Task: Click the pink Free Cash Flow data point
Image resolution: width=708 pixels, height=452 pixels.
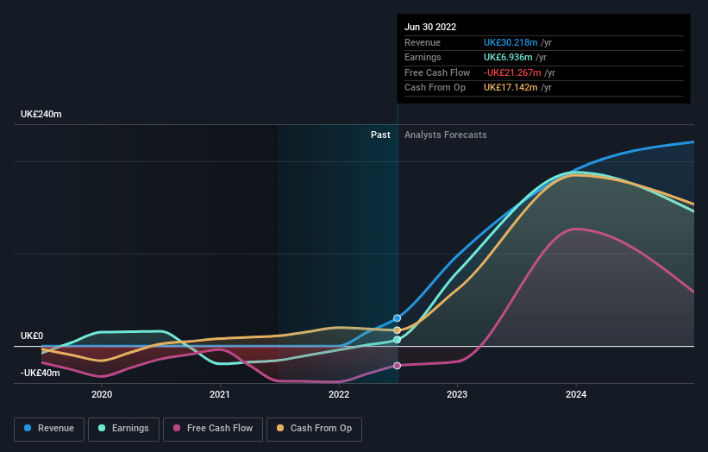Action: click(397, 366)
